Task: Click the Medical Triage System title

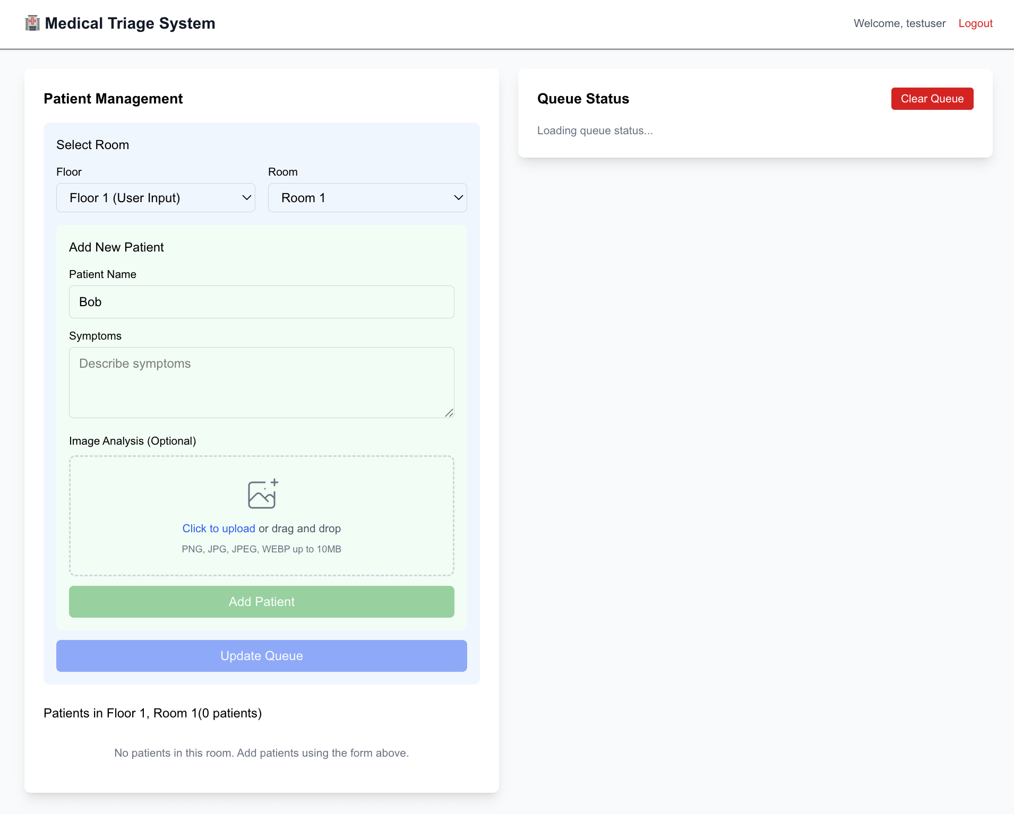Action: click(130, 23)
